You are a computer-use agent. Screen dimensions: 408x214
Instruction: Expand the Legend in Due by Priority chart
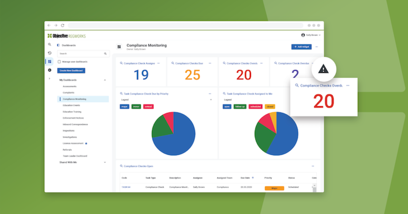tap(211, 100)
